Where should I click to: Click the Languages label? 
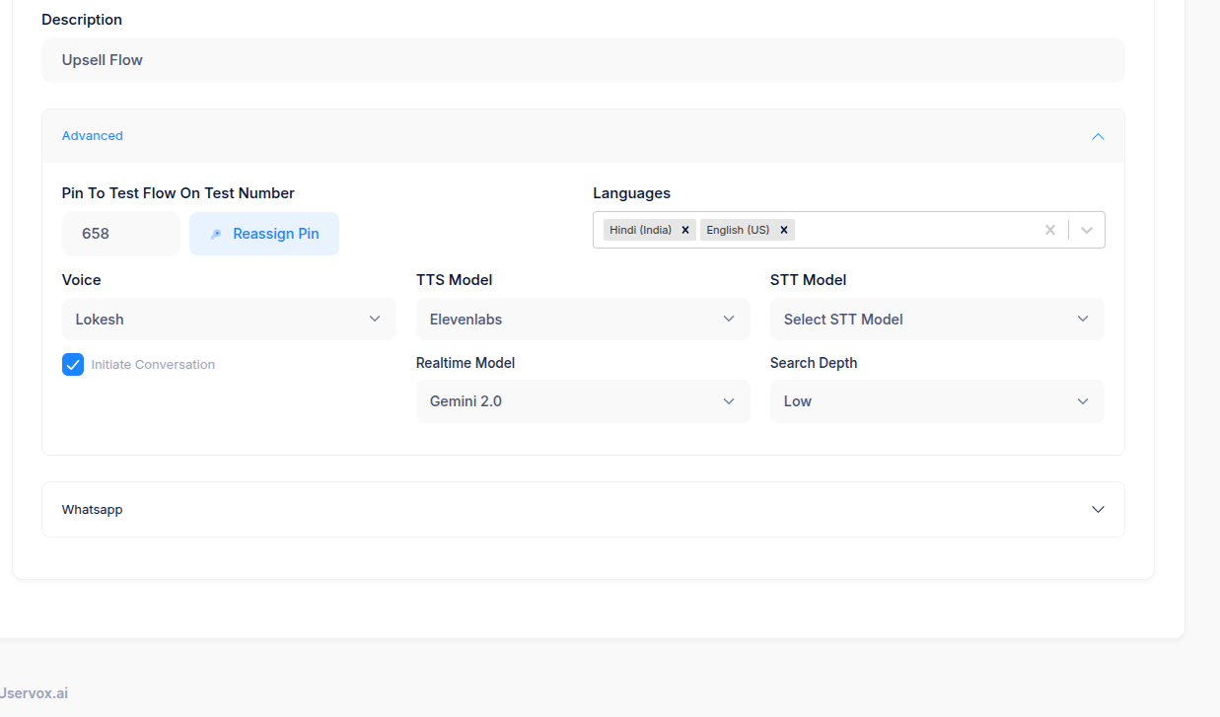pyautogui.click(x=631, y=193)
